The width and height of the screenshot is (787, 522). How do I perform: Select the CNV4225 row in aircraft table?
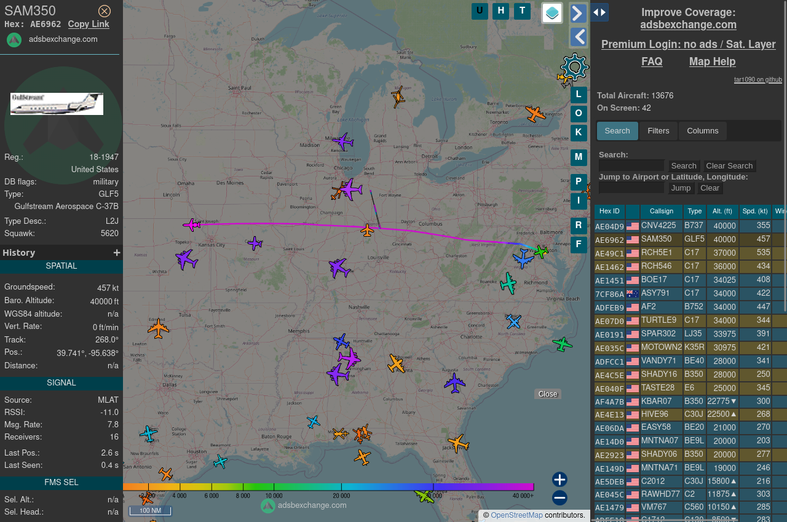pyautogui.click(x=690, y=226)
